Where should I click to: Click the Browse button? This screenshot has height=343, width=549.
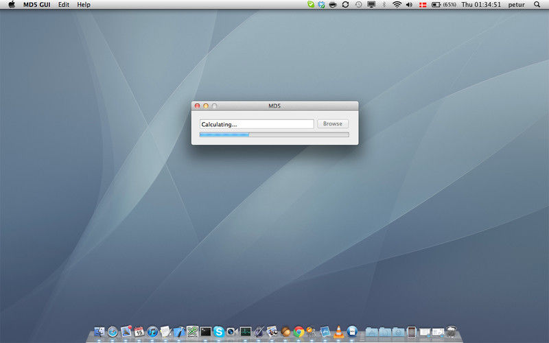[333, 123]
